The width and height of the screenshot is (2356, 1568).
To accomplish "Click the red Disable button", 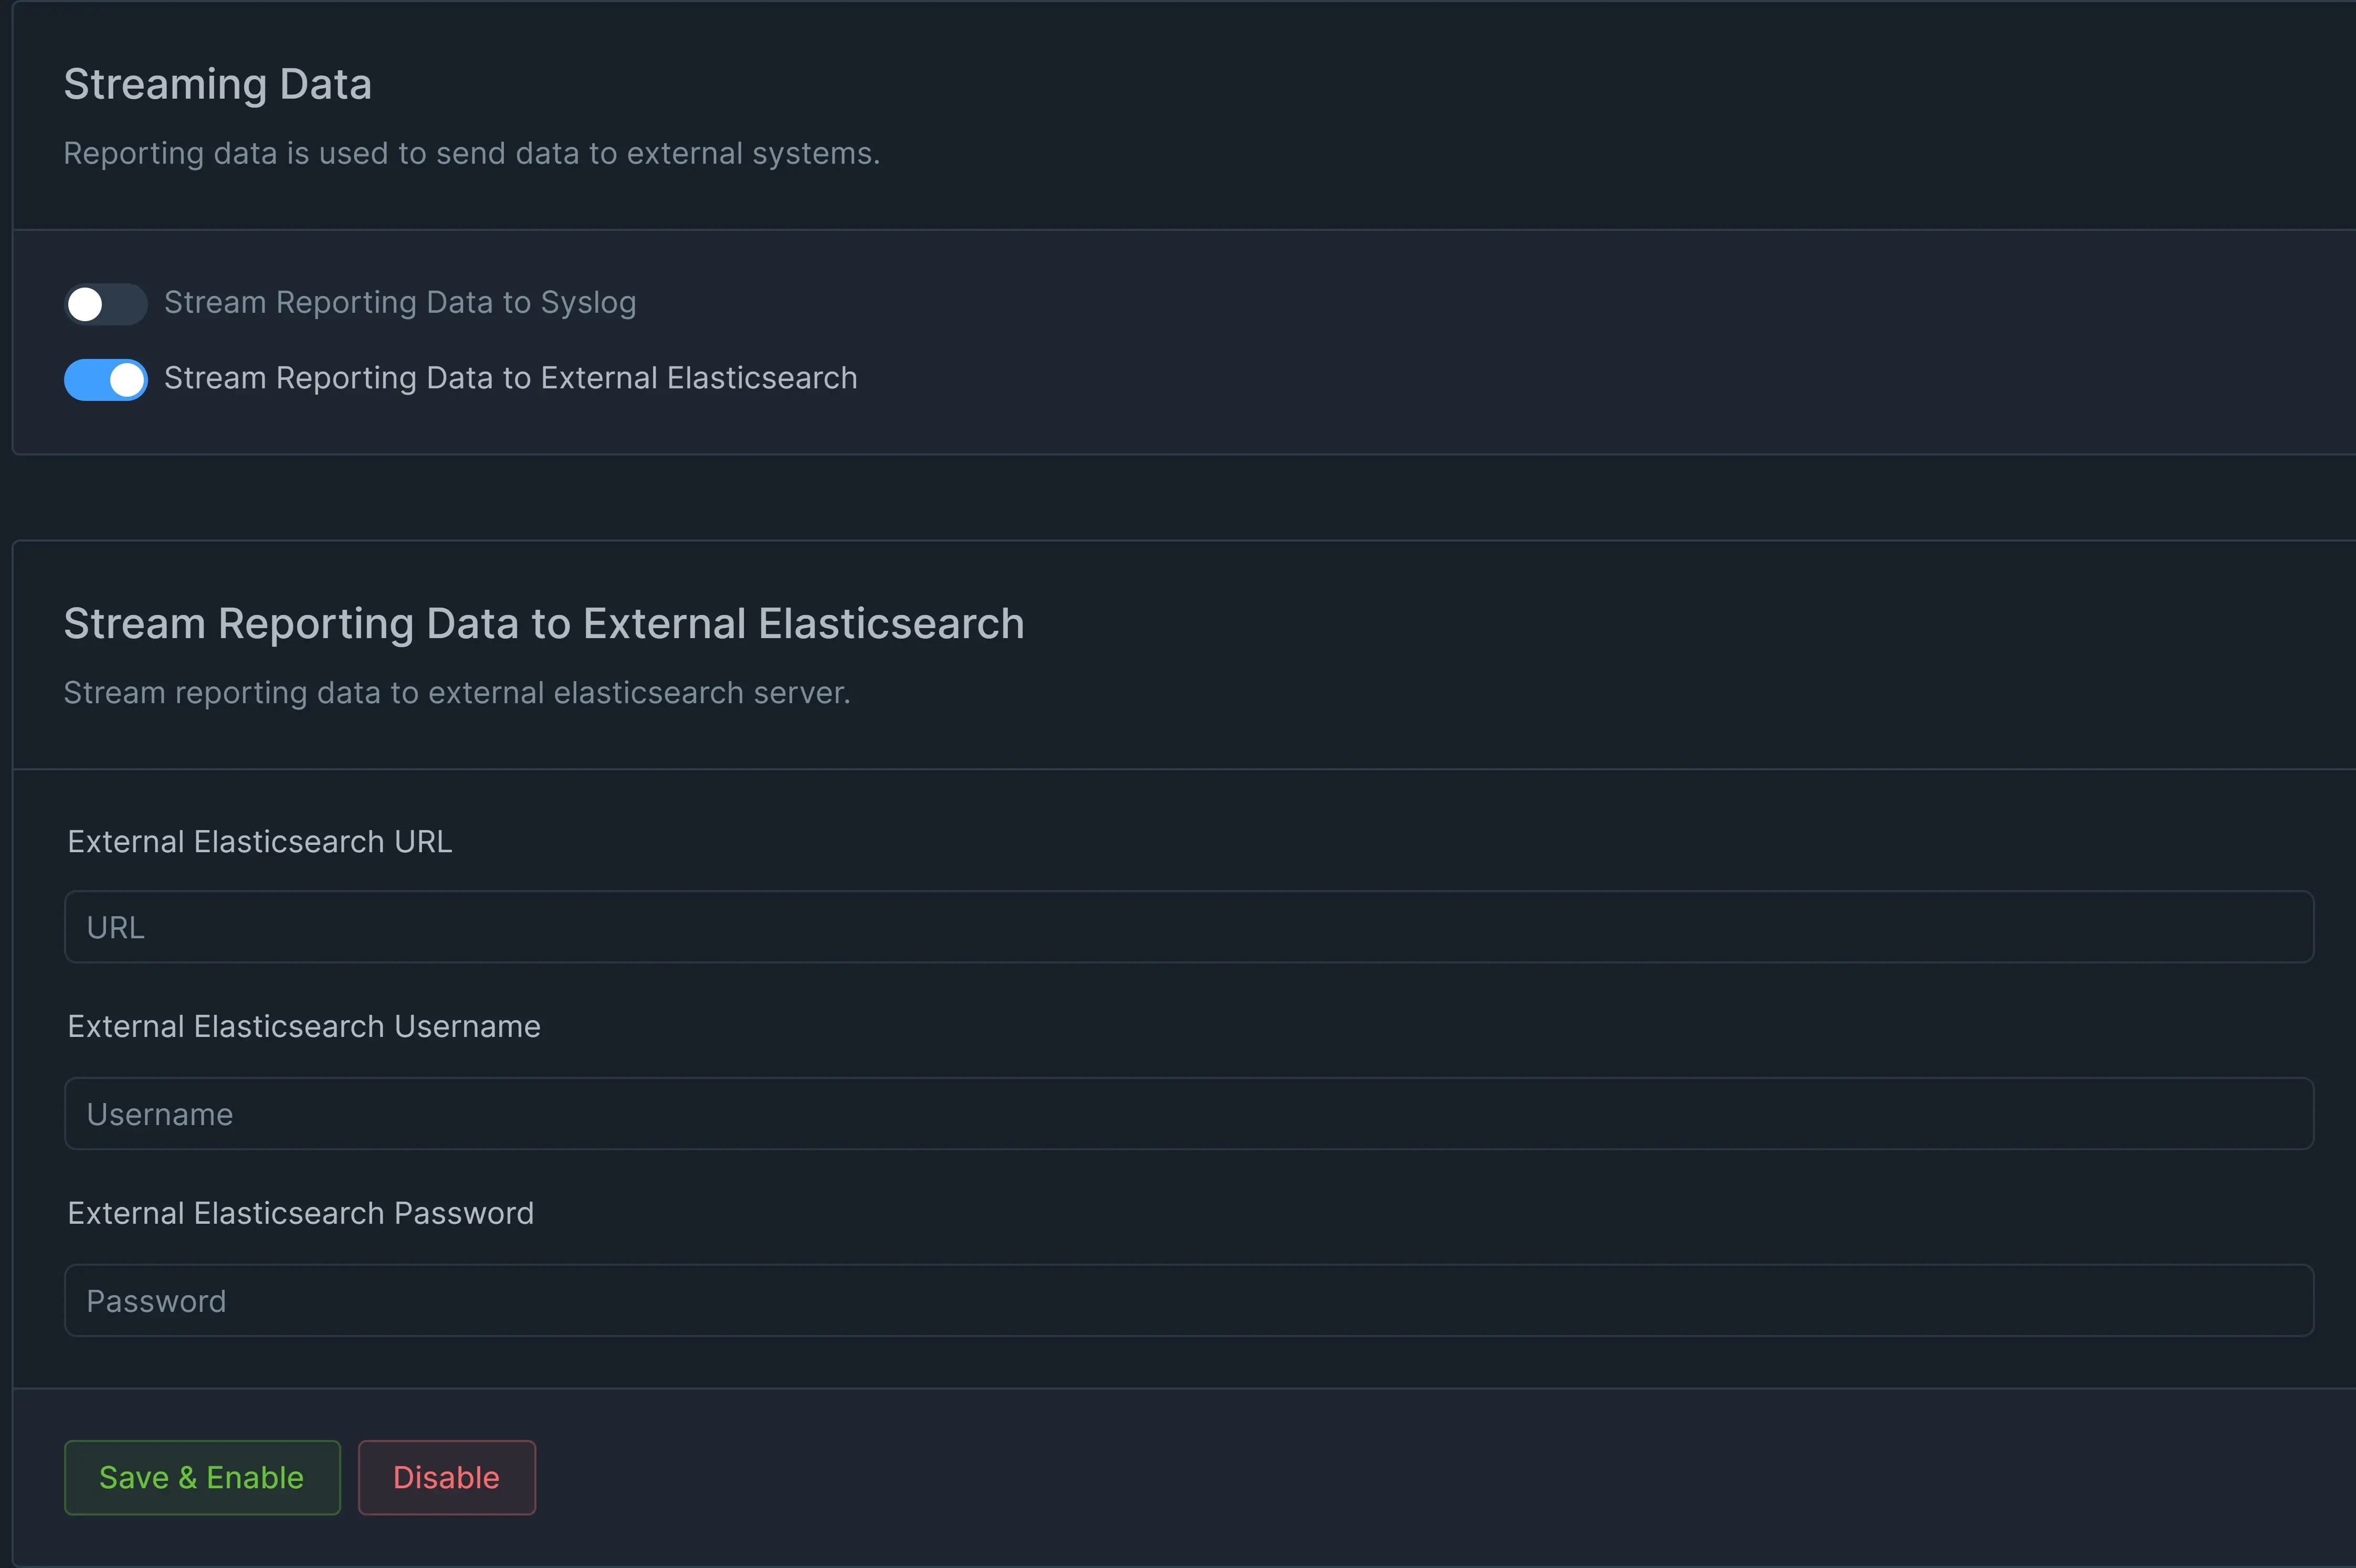I will pyautogui.click(x=446, y=1477).
